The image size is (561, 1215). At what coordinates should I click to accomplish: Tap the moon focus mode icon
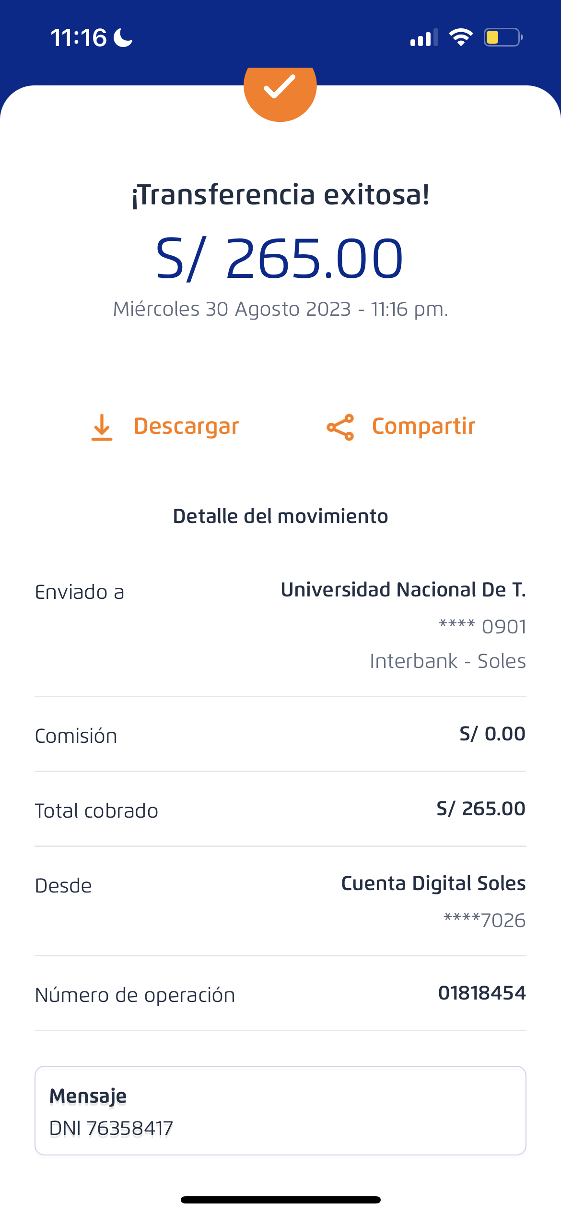(x=123, y=37)
